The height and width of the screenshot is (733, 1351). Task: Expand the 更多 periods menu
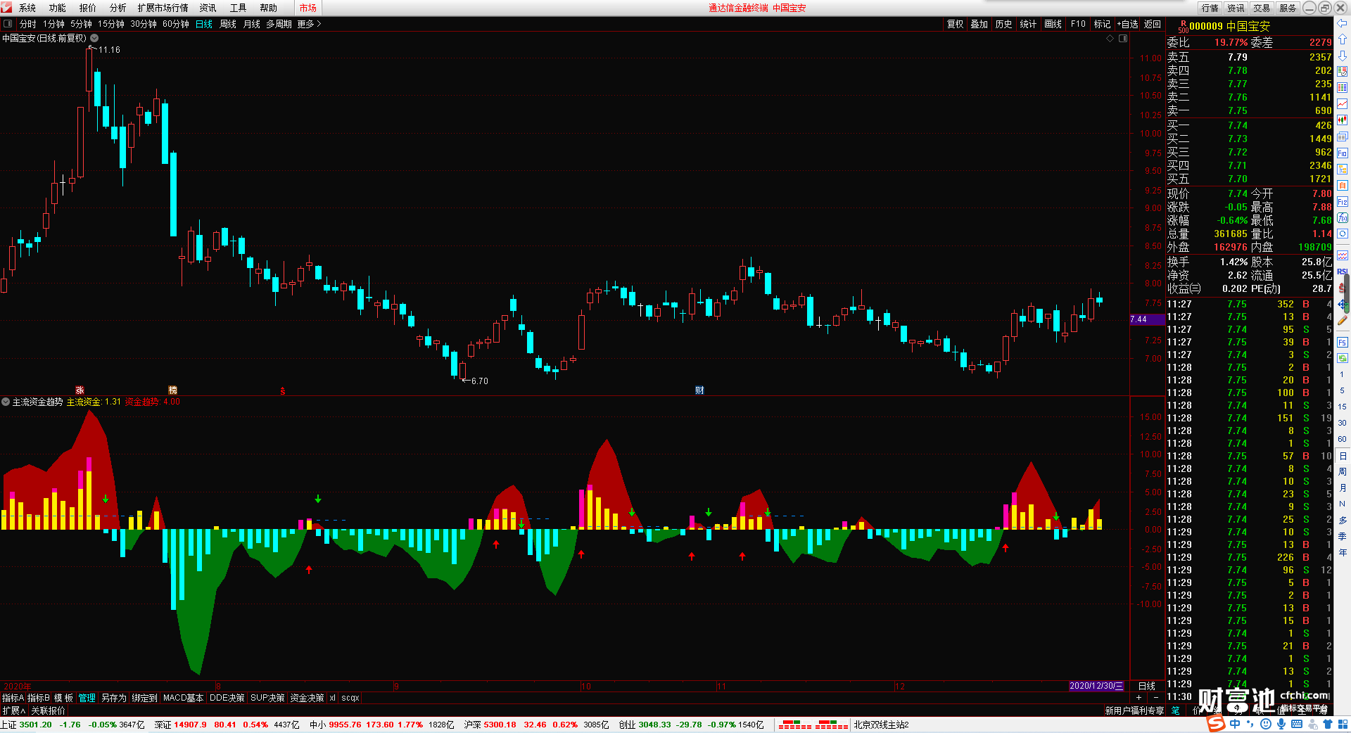(309, 24)
